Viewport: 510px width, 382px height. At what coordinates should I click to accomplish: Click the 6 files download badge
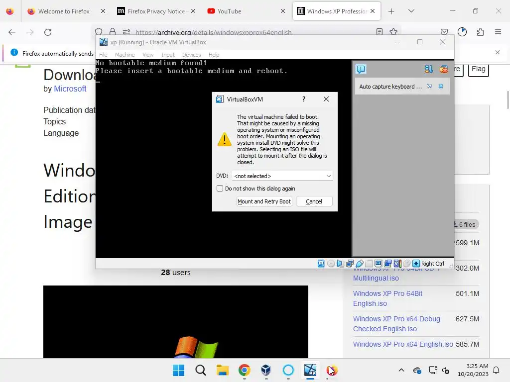466,224
